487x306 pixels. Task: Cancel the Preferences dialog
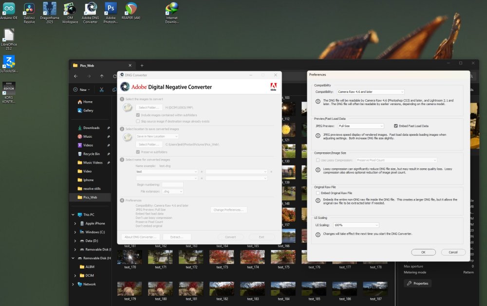coord(453,252)
